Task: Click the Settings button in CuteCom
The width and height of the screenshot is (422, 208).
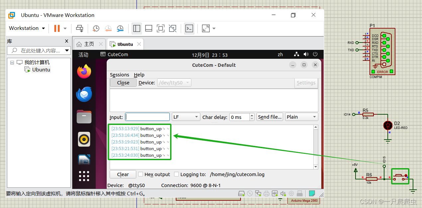Action: click(306, 83)
